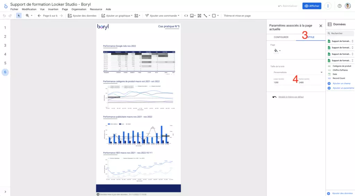Click Ajouter des données in toolbar

[82, 16]
